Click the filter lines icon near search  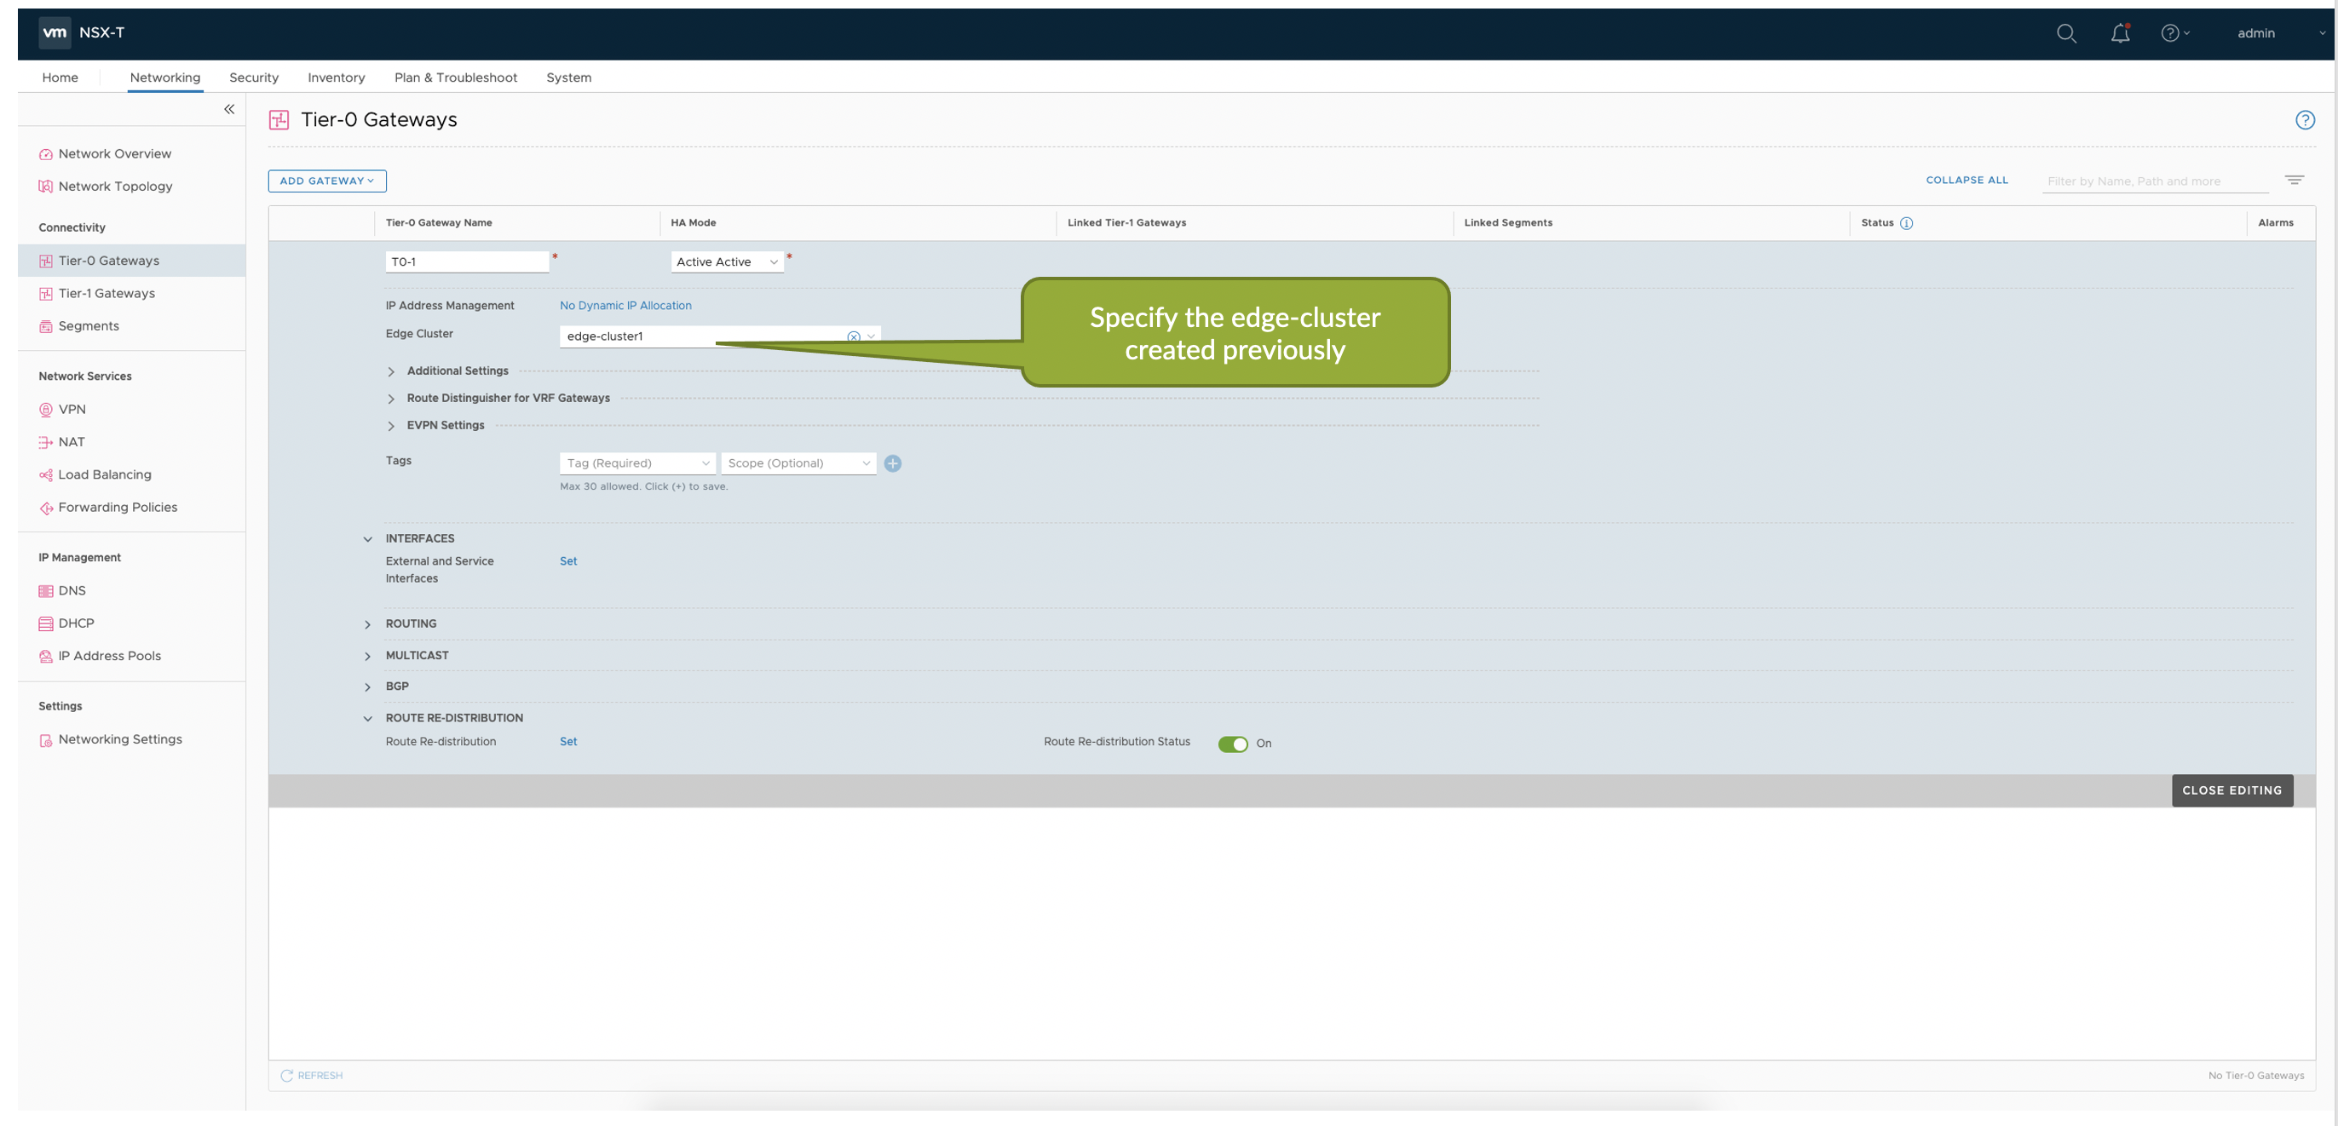(x=2294, y=181)
